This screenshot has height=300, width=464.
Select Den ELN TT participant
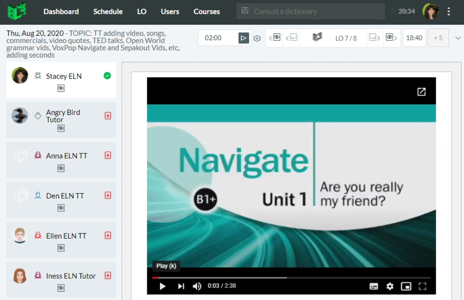pos(61,200)
